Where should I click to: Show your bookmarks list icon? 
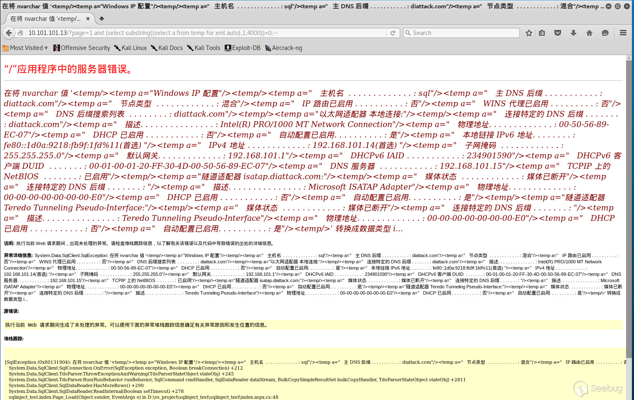pos(542,33)
